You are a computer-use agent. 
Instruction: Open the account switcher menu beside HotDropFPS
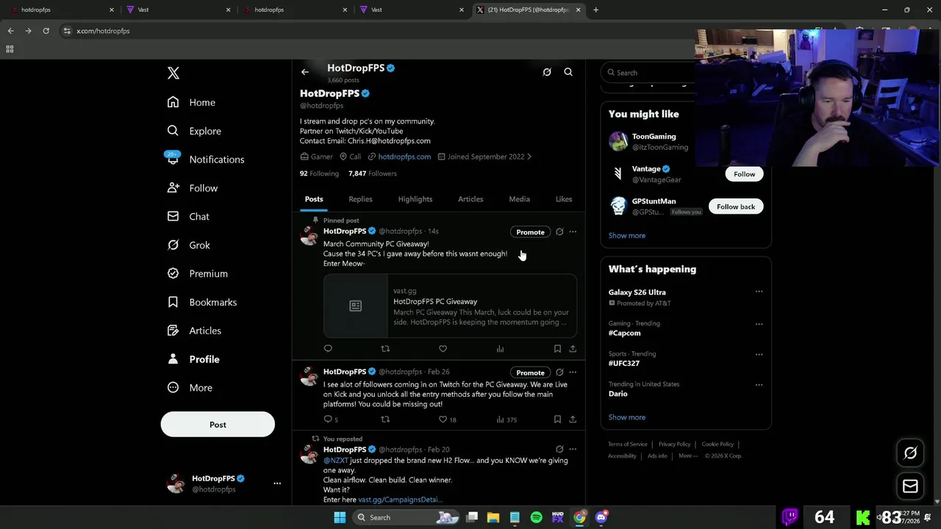[x=277, y=483]
